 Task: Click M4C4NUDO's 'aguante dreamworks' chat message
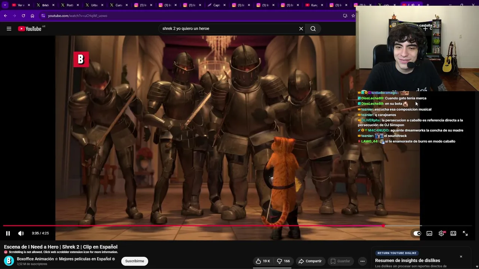(411, 130)
